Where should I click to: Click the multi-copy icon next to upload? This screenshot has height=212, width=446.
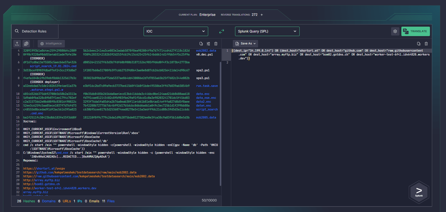coord(26,44)
